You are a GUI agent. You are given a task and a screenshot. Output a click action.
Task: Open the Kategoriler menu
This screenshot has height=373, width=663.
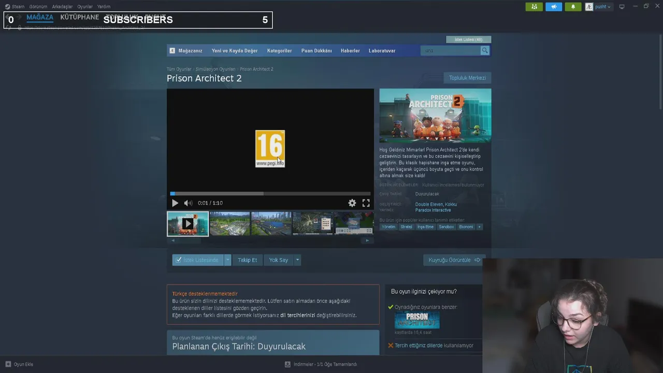click(x=279, y=51)
